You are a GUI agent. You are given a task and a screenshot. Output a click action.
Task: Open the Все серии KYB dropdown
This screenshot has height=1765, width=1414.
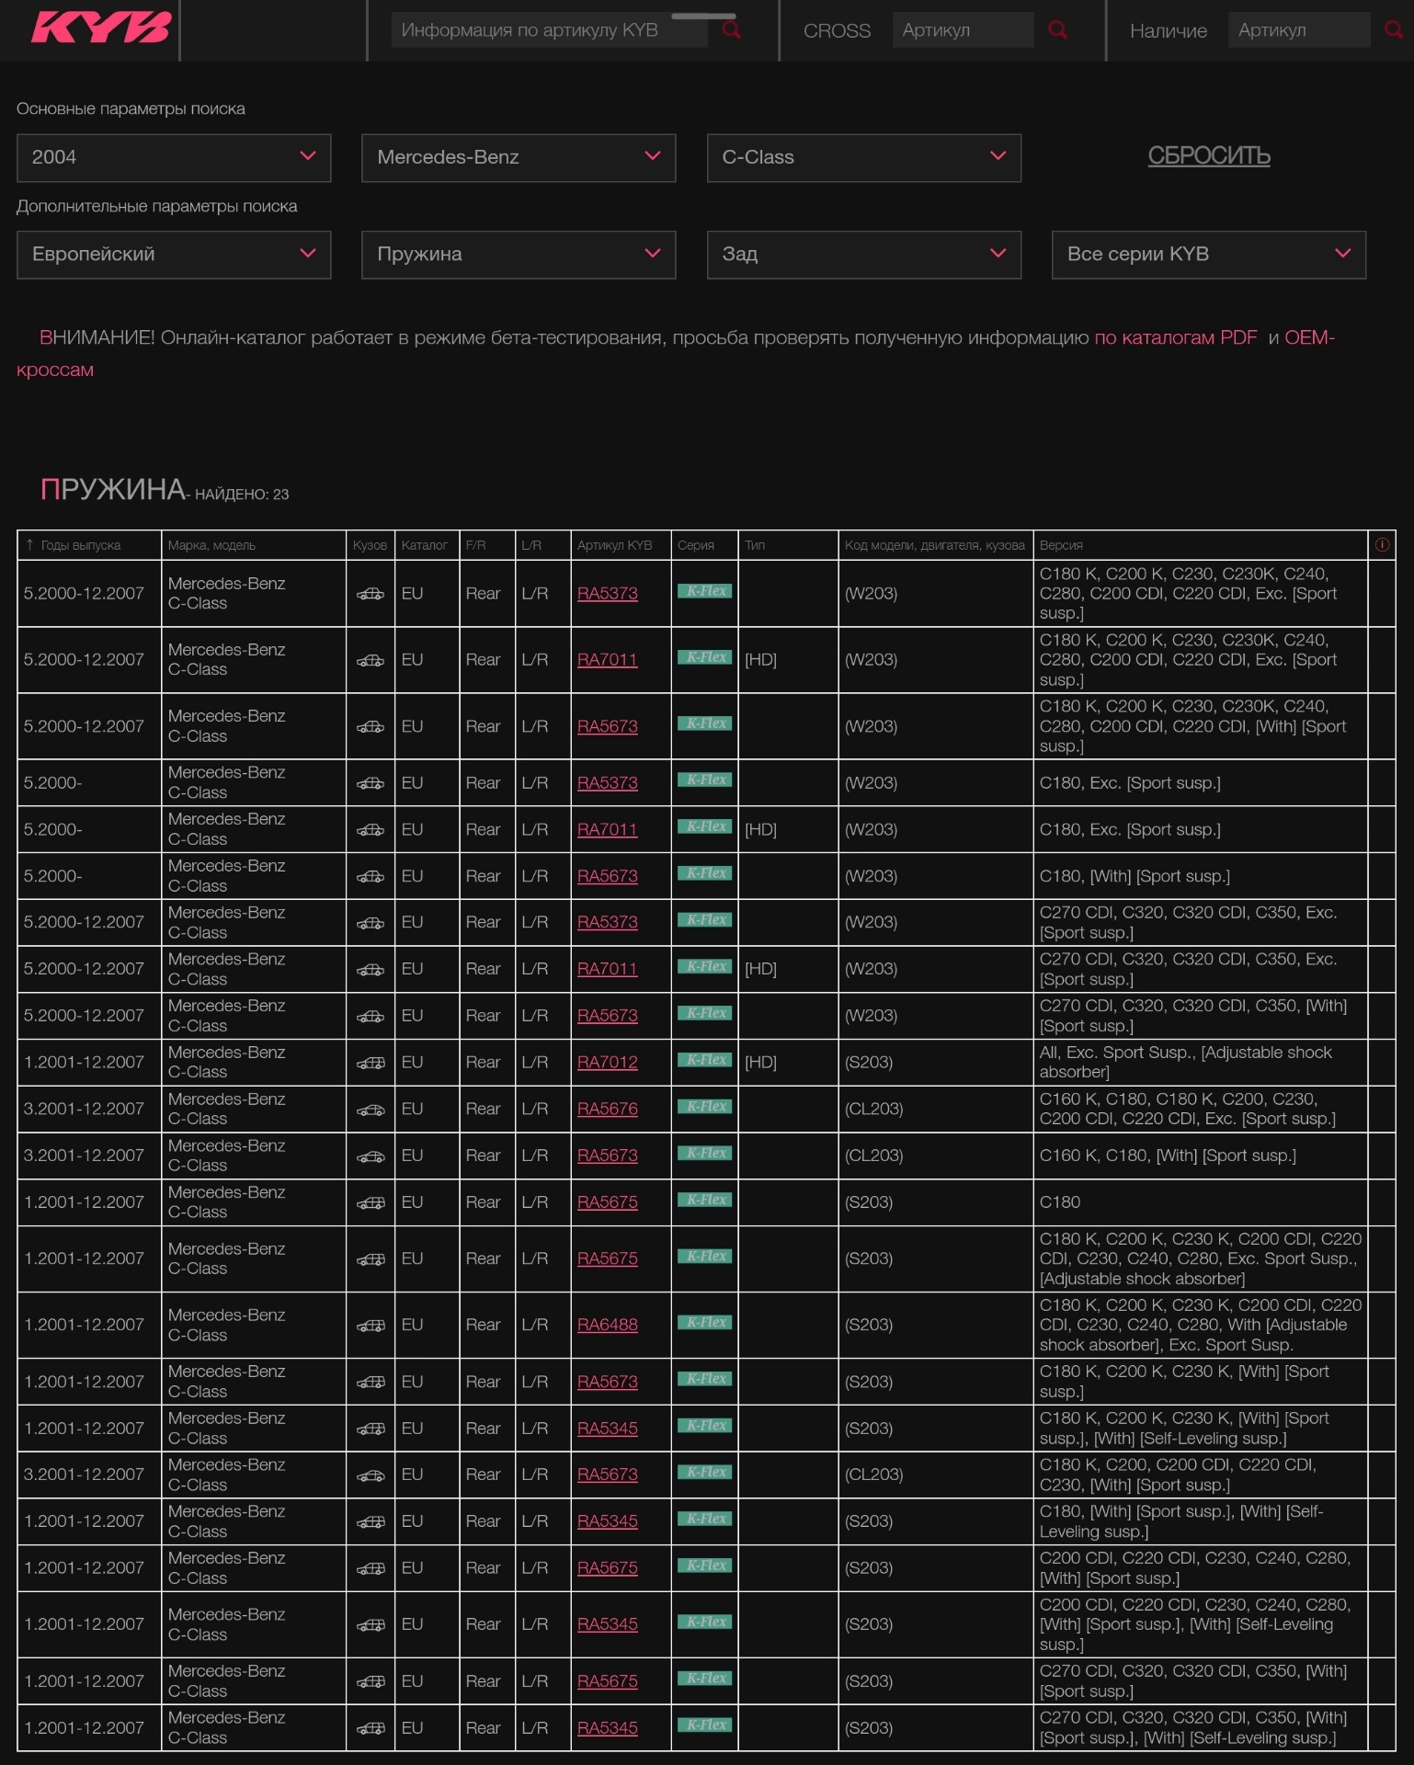(1209, 255)
